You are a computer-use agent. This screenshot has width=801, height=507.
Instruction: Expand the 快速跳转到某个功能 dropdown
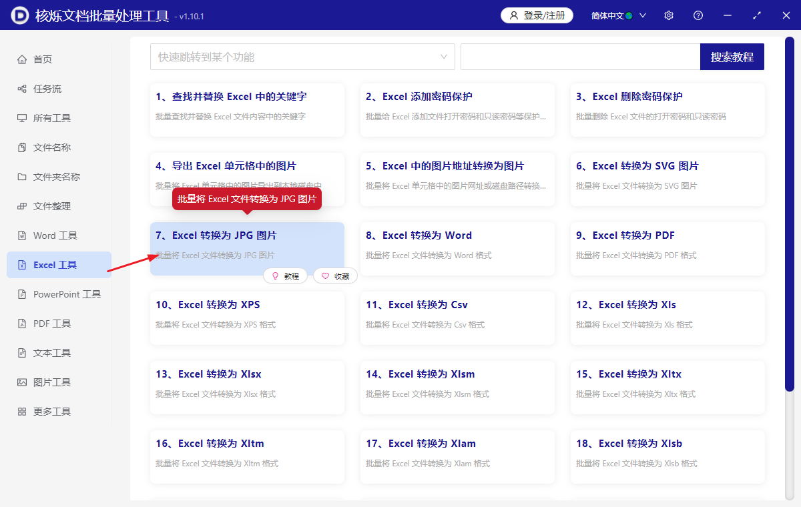302,57
